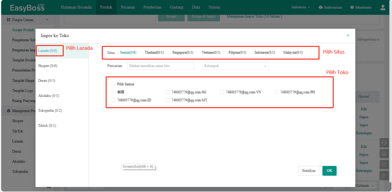Screen dimensions: 392x192
Task: Filter sites by Thailand(0/1)
Action: pos(154,53)
